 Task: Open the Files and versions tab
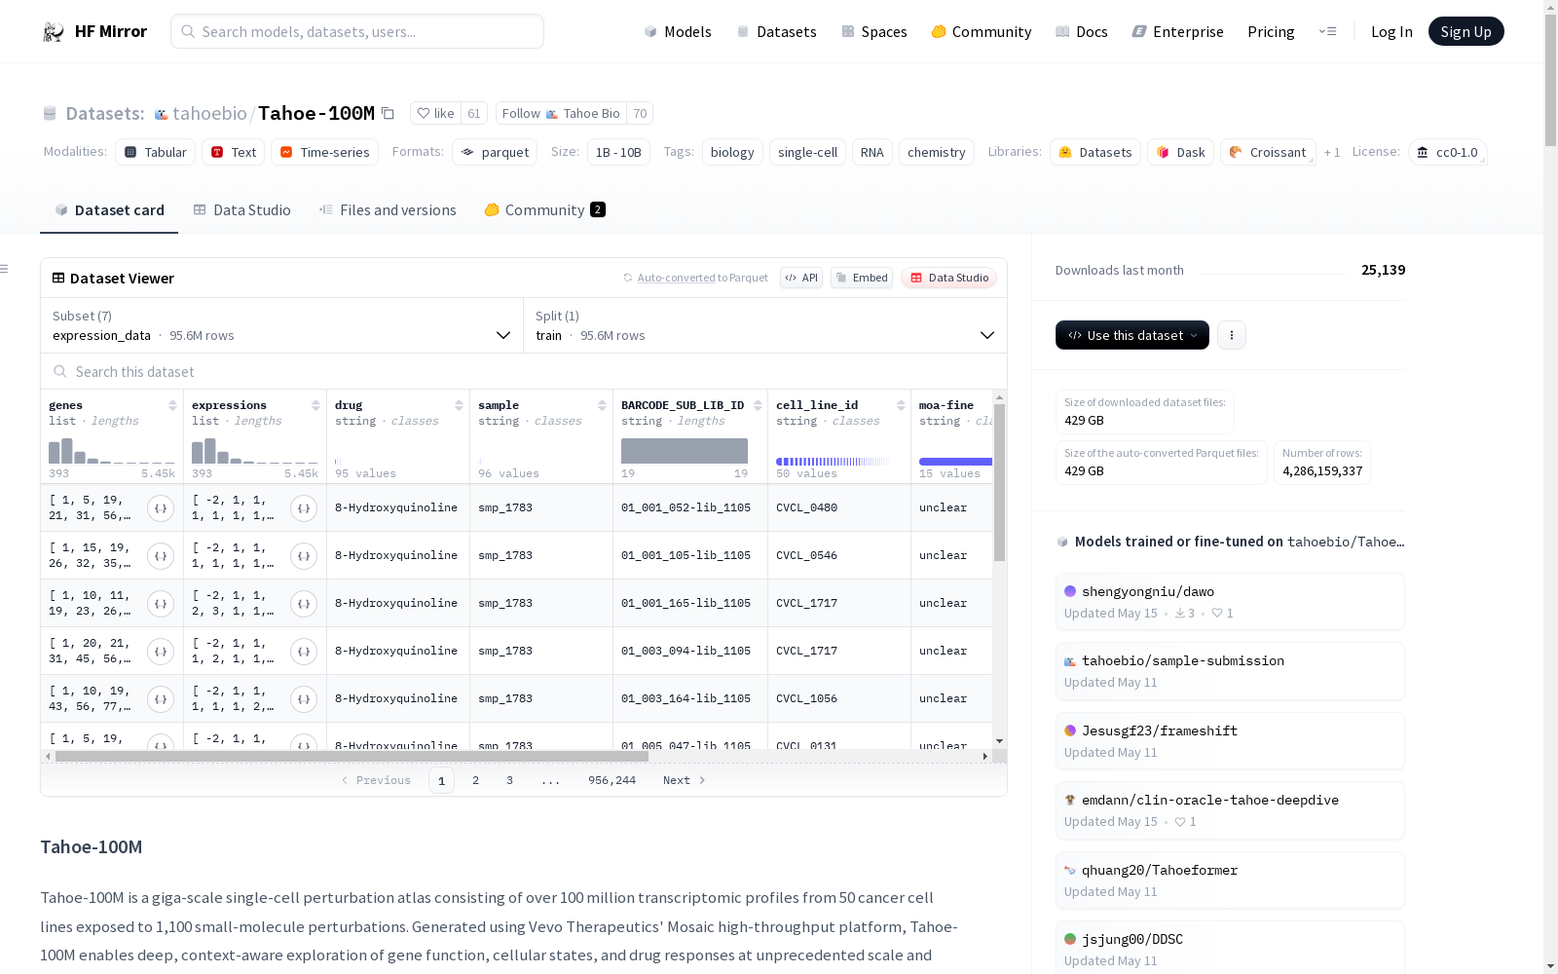pos(388,210)
